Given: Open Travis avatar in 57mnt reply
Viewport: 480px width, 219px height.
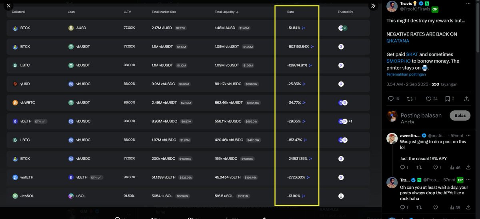Looking at the screenshot, I should click(392, 182).
